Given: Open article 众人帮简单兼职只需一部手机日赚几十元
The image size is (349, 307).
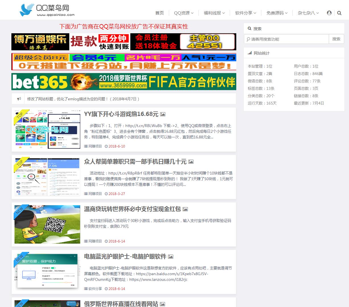Looking at the screenshot, I should point(135,162).
